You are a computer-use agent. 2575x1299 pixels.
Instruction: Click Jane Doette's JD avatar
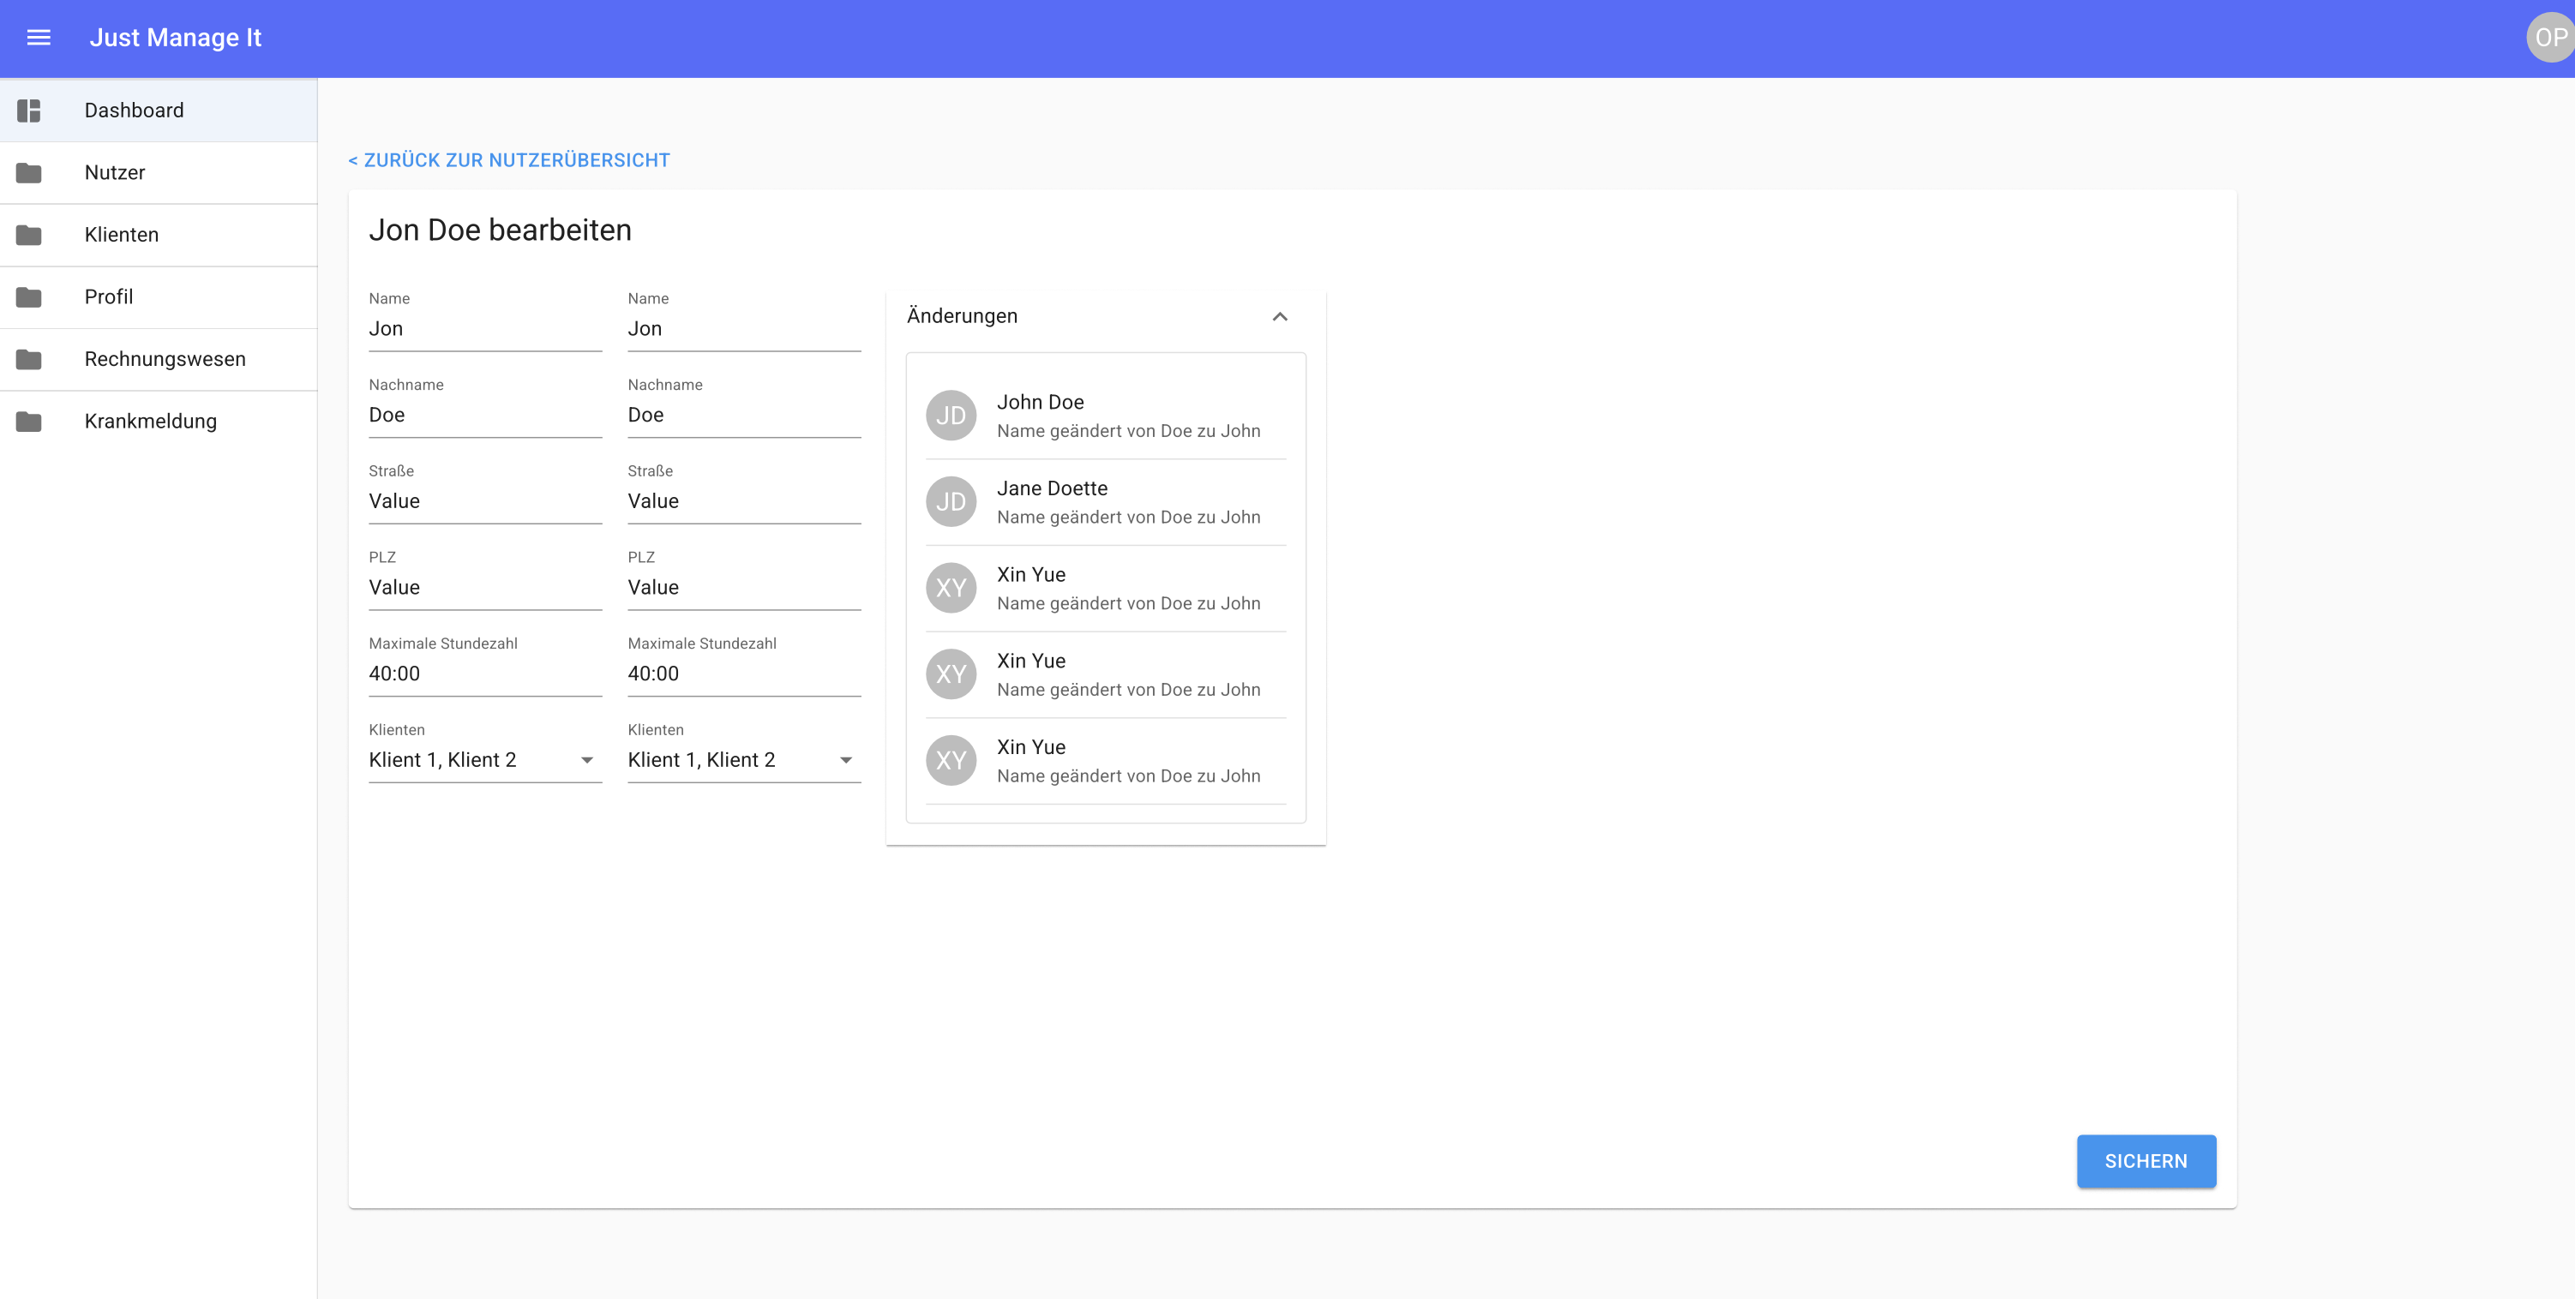951,501
